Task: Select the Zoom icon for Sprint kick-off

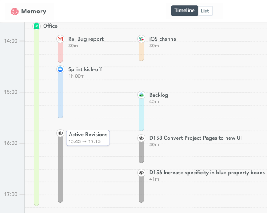Action: click(60, 69)
